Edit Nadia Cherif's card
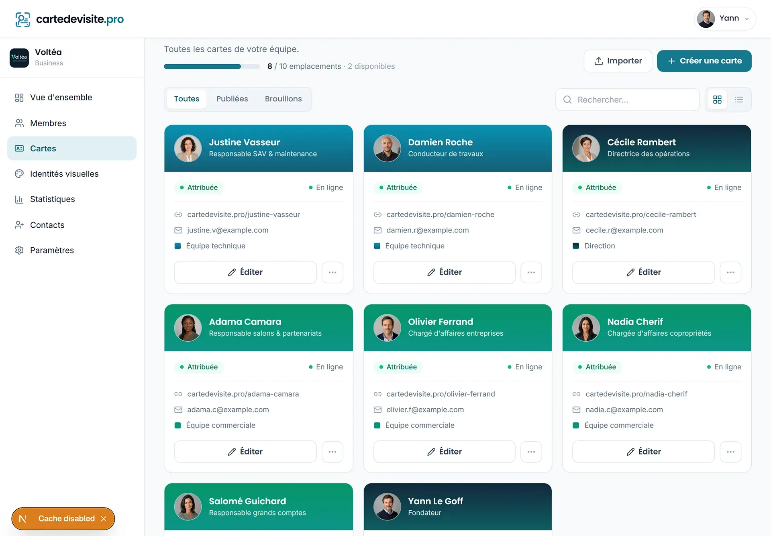This screenshot has width=771, height=536. [x=644, y=452]
